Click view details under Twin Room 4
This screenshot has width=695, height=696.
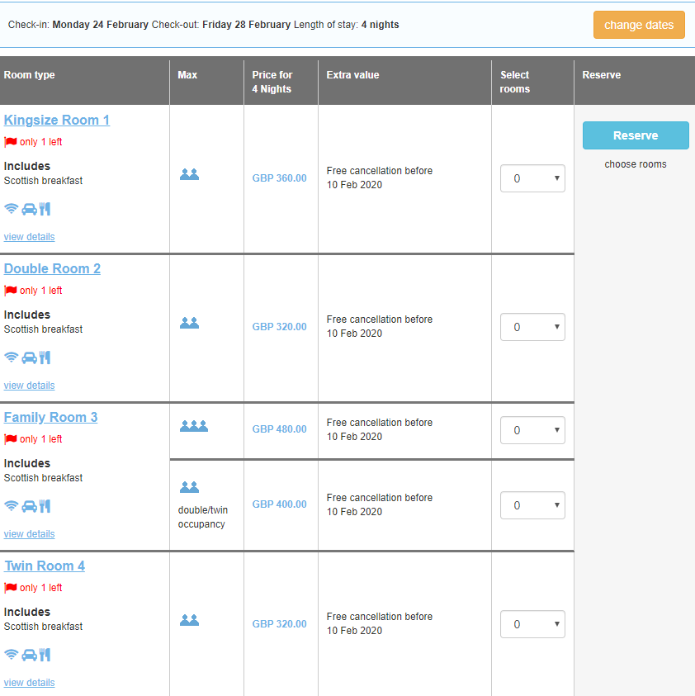click(29, 683)
